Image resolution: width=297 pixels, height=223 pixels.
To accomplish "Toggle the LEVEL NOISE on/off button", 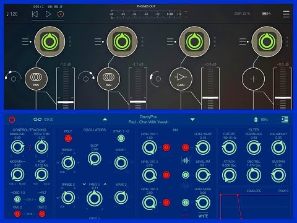I will pos(186,203).
